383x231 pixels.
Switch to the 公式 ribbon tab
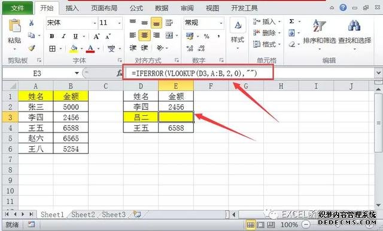[136, 8]
